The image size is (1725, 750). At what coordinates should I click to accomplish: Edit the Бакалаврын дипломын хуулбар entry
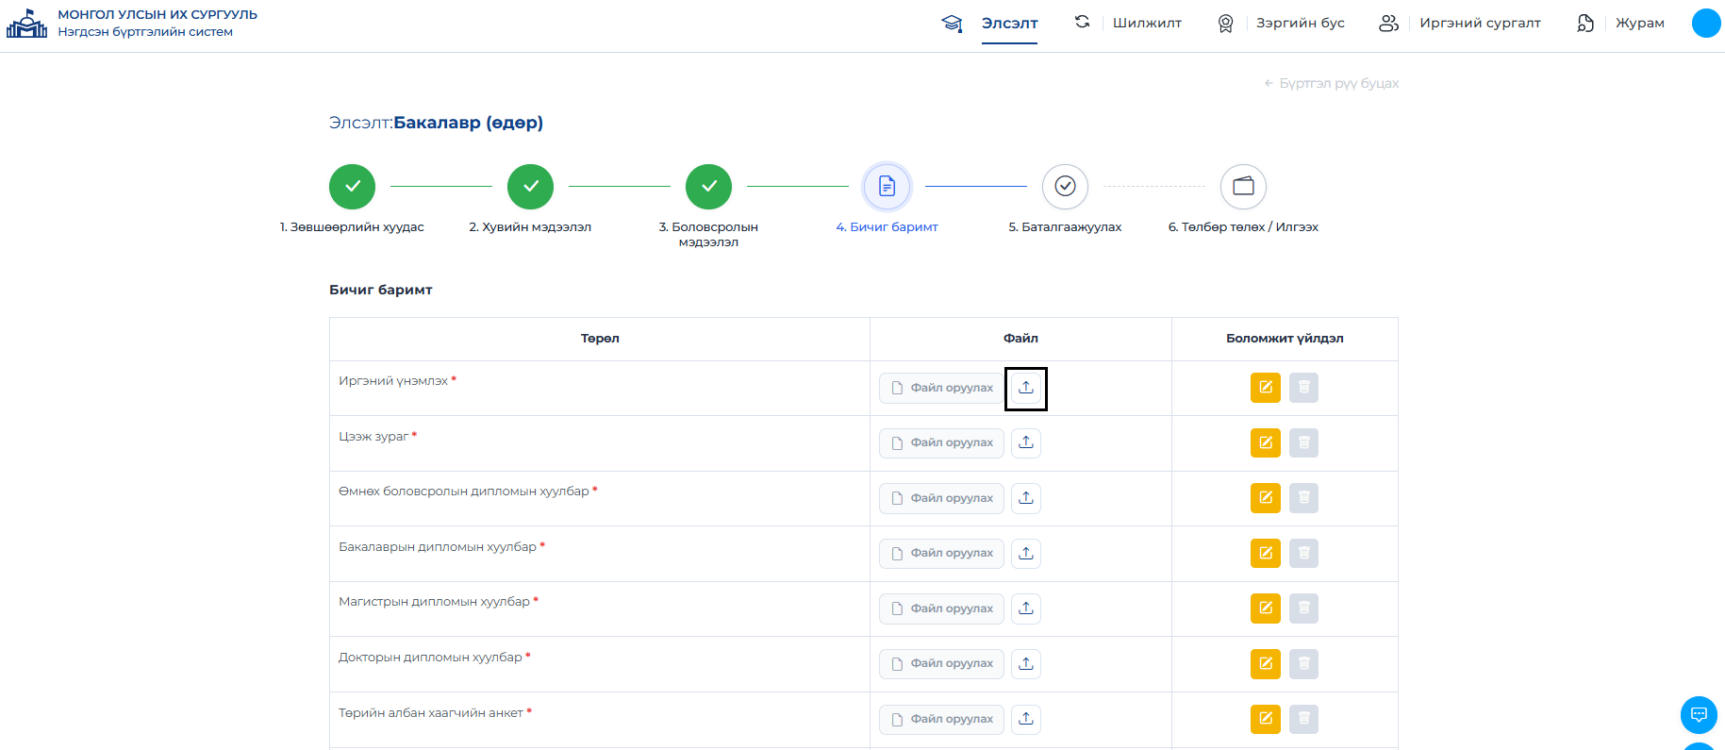[1266, 553]
